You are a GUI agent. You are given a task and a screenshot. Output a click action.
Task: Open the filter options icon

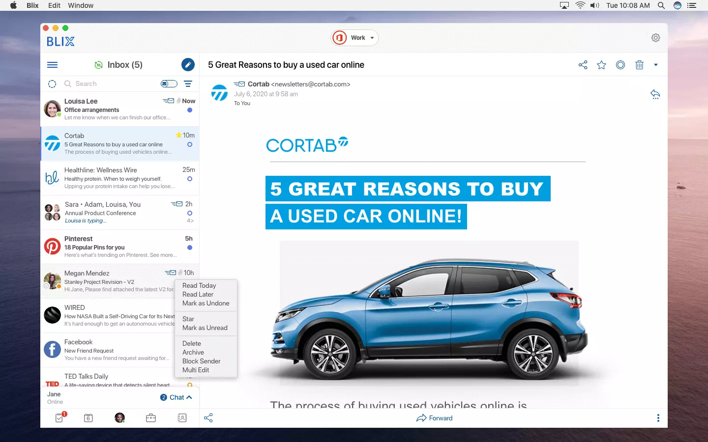[x=188, y=84]
